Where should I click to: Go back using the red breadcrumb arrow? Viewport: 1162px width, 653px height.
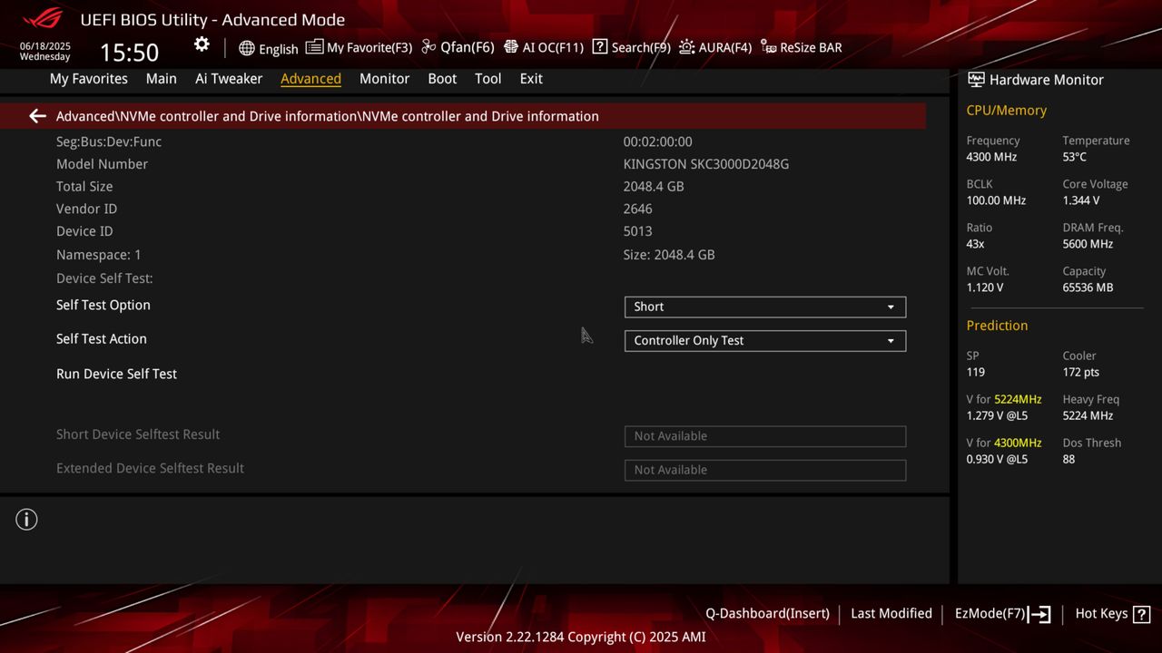(36, 115)
